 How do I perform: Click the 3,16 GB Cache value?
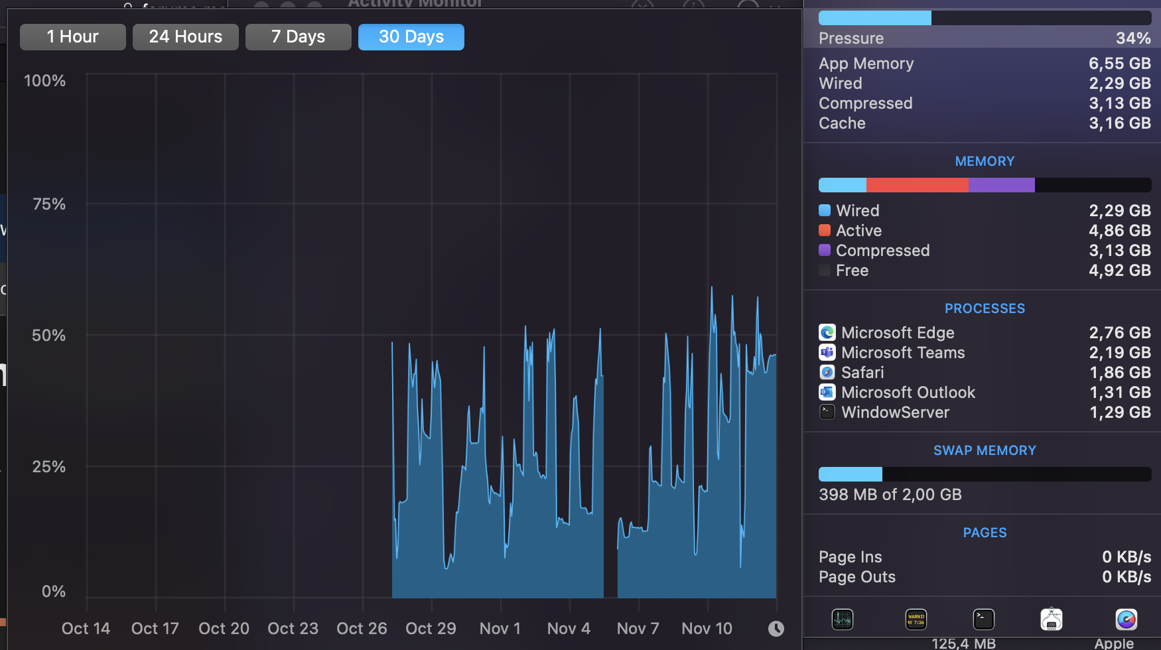(1120, 123)
